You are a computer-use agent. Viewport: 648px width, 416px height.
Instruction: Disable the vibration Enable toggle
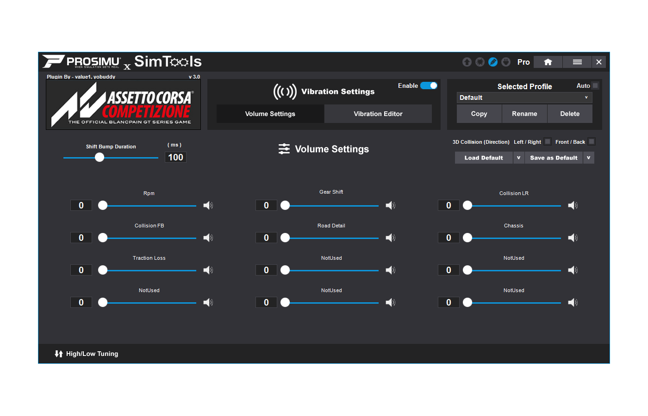tap(429, 86)
